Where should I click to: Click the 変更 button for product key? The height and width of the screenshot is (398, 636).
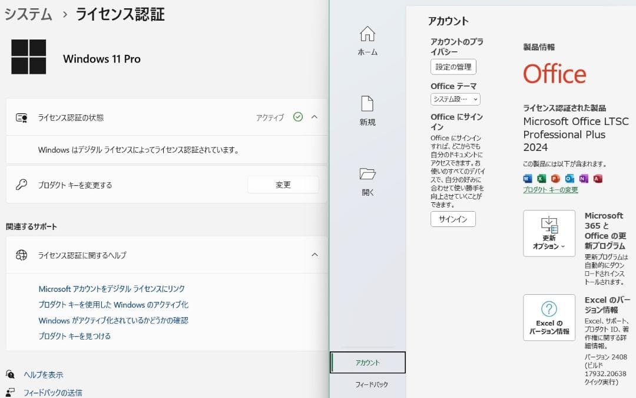tap(283, 185)
